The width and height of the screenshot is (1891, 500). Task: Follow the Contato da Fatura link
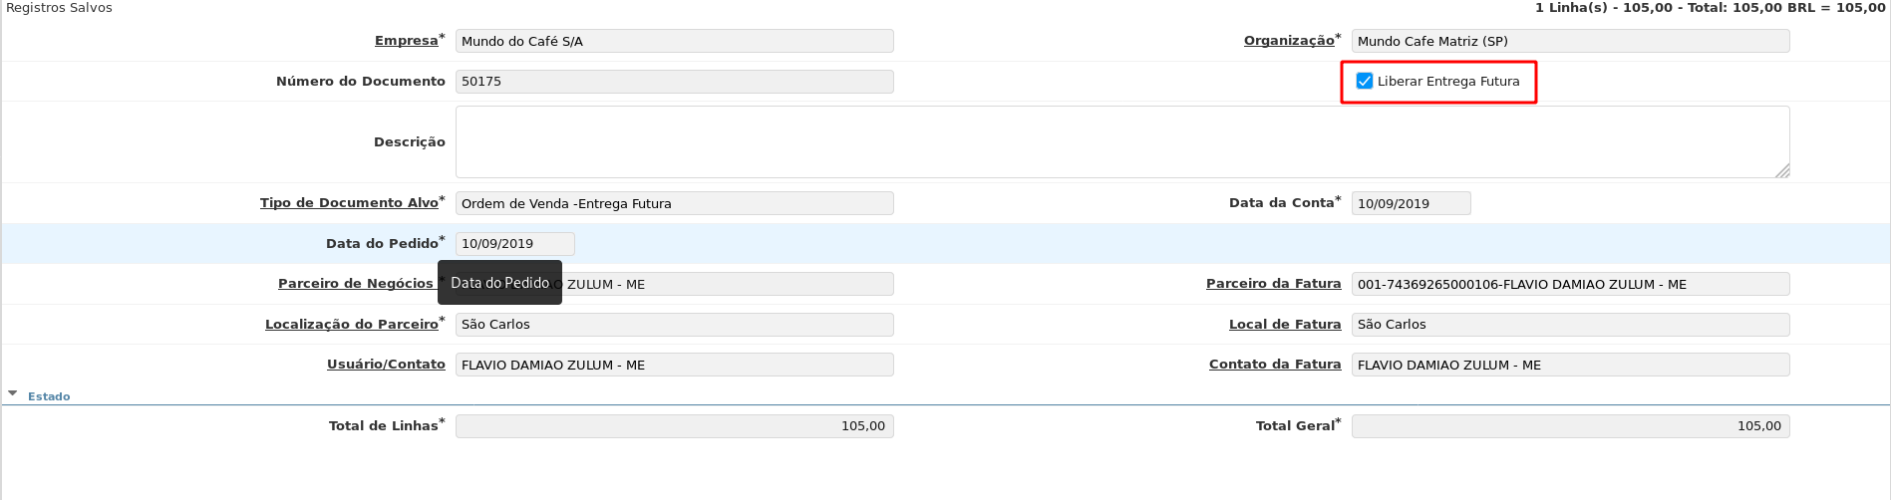pos(1274,365)
